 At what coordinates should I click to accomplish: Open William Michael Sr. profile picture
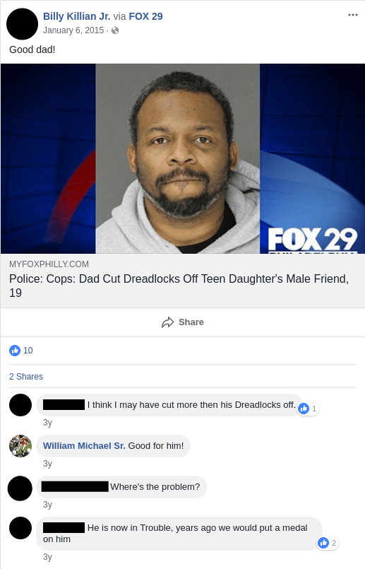click(x=20, y=446)
